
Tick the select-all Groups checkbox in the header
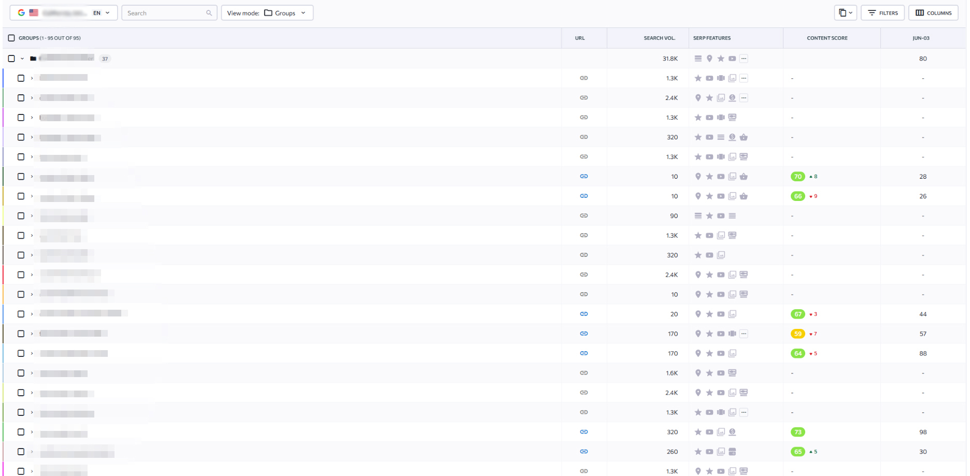[x=11, y=38]
